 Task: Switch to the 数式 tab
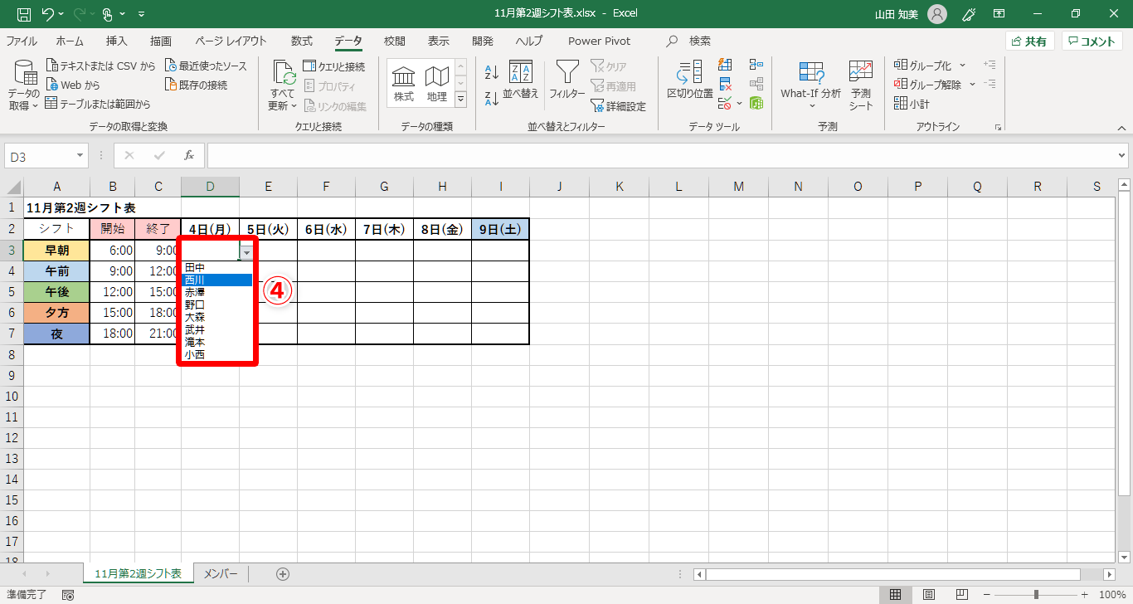click(302, 41)
